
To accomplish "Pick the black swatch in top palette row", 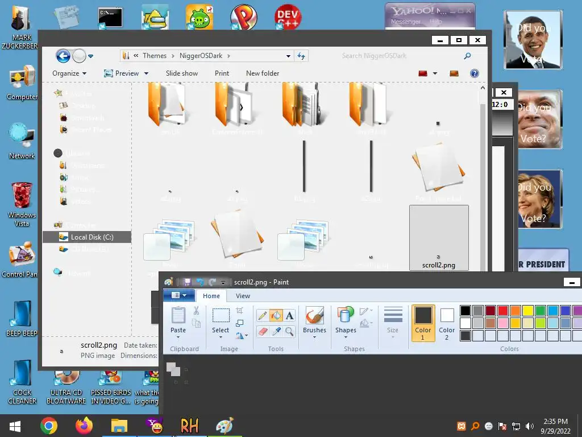I will click(x=465, y=310).
